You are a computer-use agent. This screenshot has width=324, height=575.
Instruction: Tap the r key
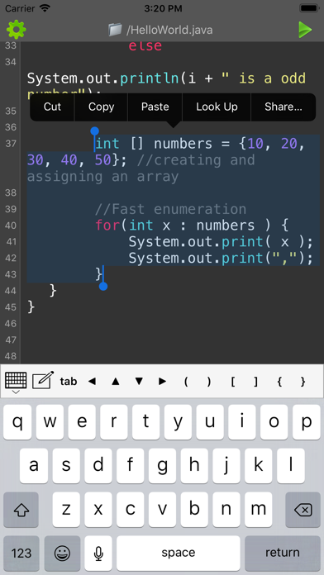(x=114, y=422)
